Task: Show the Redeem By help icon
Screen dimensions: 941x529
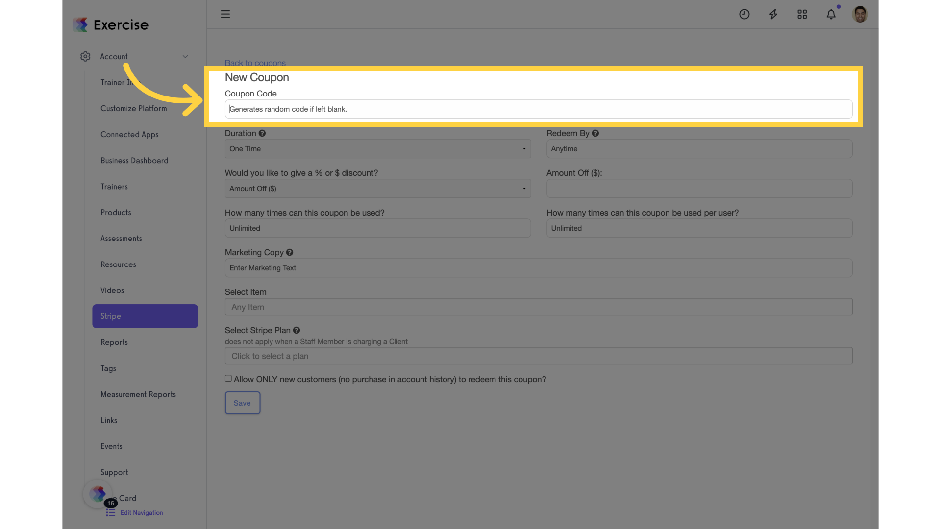Action: (595, 133)
